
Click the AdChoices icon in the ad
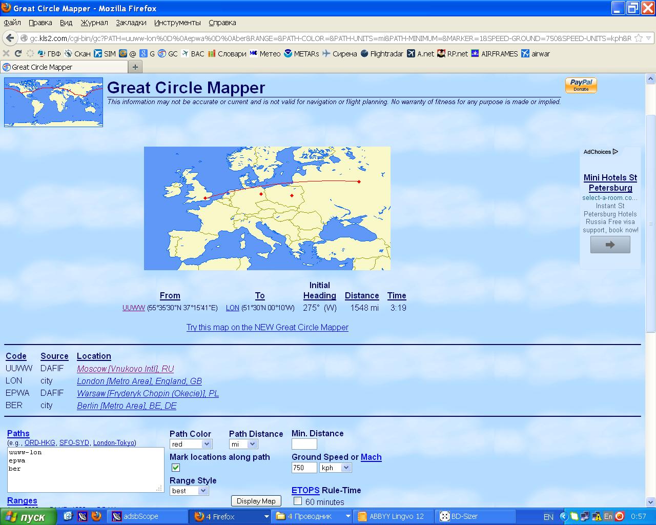click(x=616, y=152)
